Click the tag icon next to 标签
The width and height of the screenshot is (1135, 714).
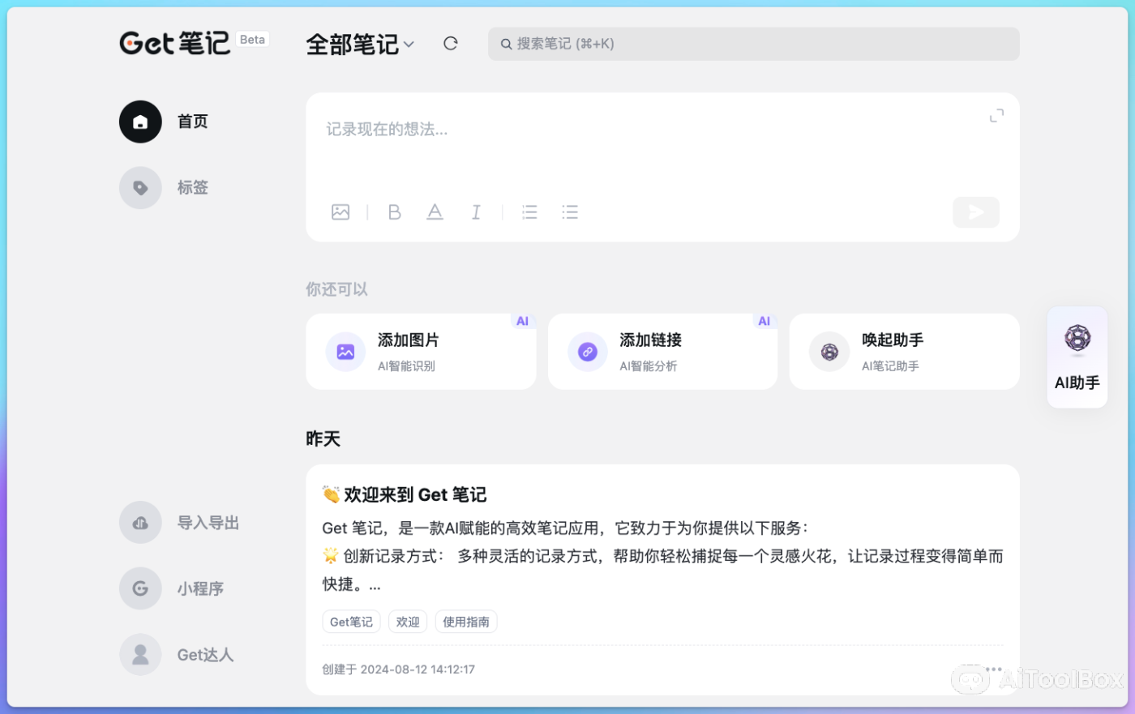pos(140,187)
